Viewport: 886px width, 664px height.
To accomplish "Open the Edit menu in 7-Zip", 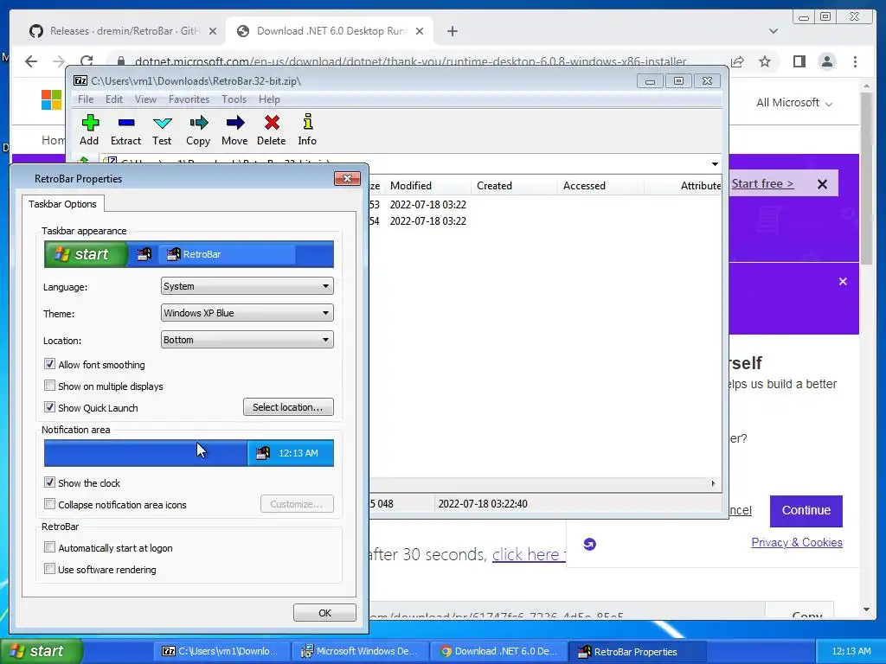I will tap(114, 99).
